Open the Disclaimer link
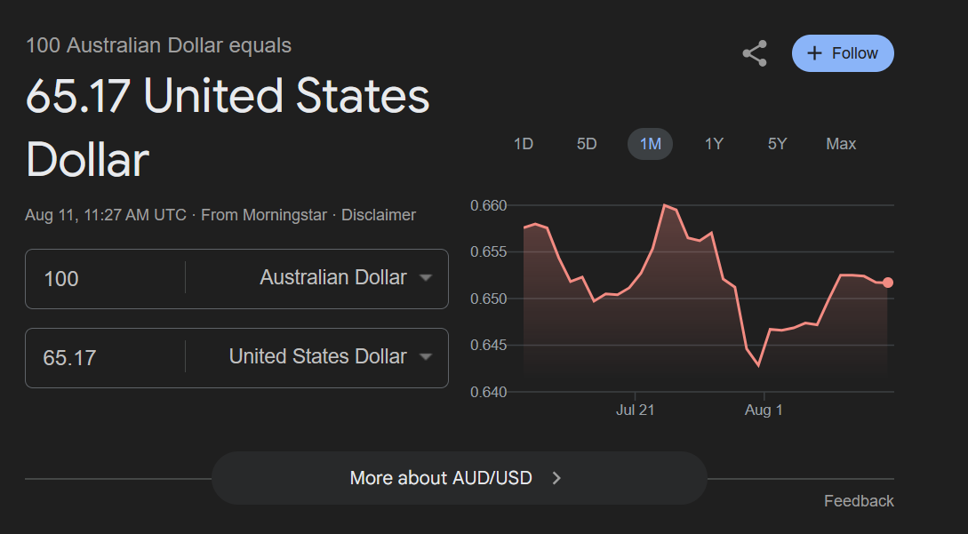The height and width of the screenshot is (534, 968). [379, 215]
